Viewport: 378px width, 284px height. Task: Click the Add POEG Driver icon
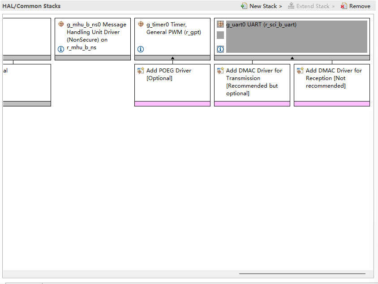[x=141, y=71]
